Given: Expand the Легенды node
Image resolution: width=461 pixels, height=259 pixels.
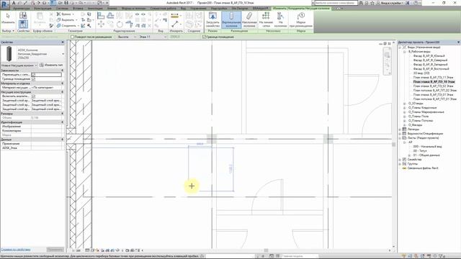Looking at the screenshot, I should pyautogui.click(x=400, y=129).
